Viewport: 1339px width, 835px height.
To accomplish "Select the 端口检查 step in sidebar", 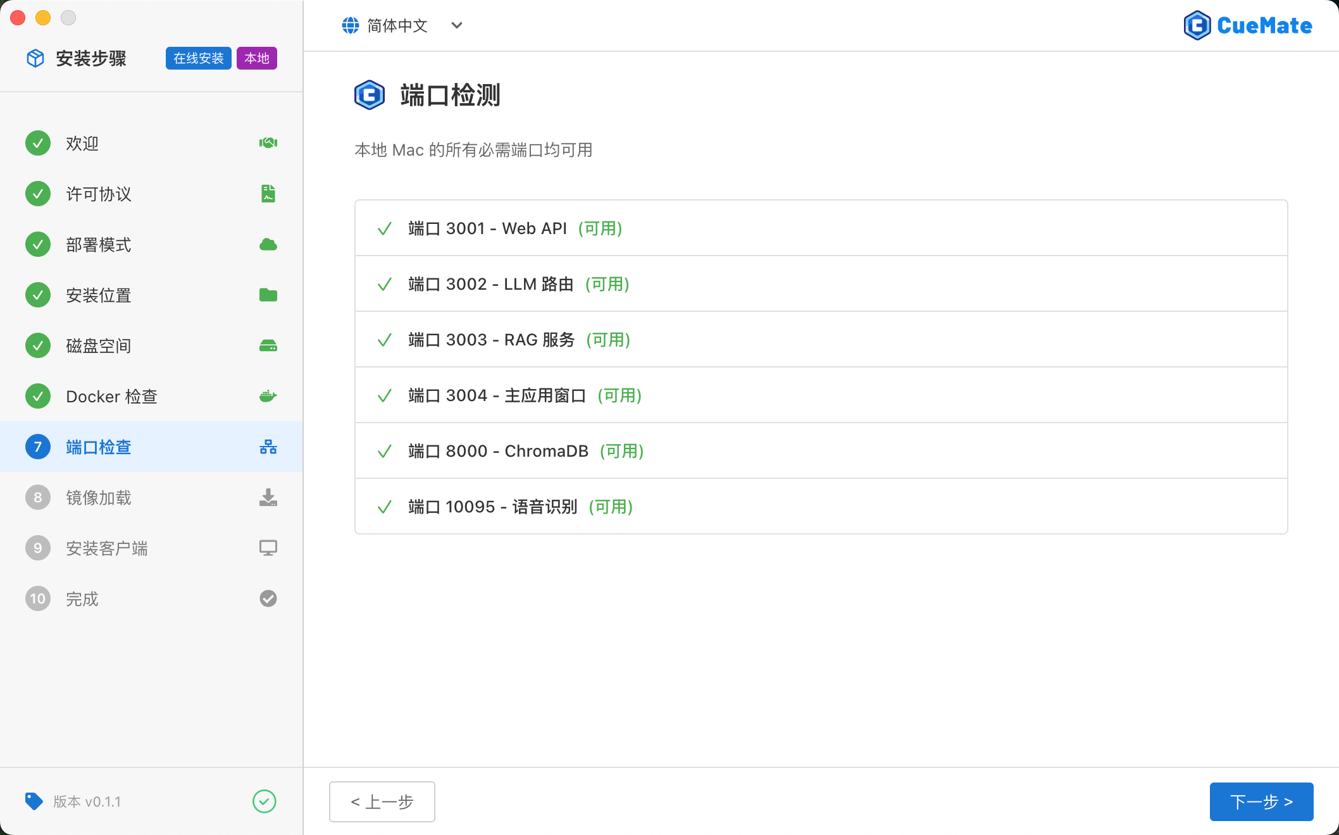I will 99,447.
